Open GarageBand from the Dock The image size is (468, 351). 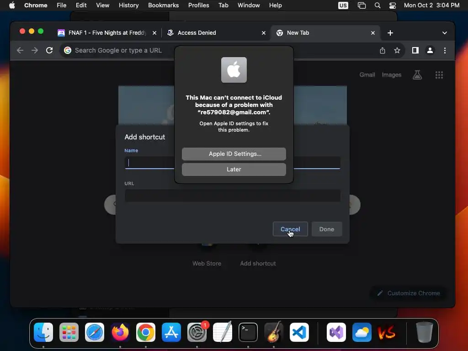point(274,332)
